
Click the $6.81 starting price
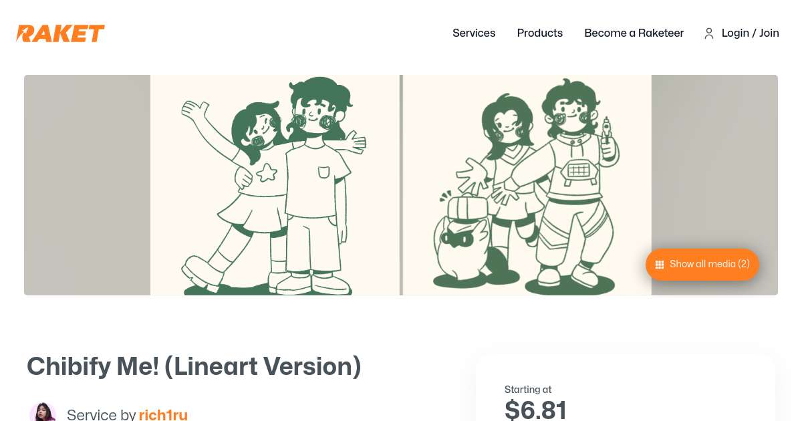pyautogui.click(x=535, y=409)
